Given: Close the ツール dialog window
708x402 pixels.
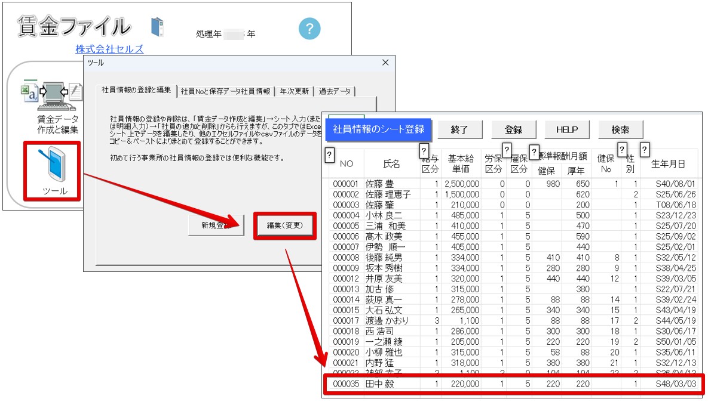Looking at the screenshot, I should pos(385,63).
